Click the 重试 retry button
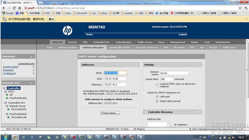249x140 pixels. coord(51,19)
